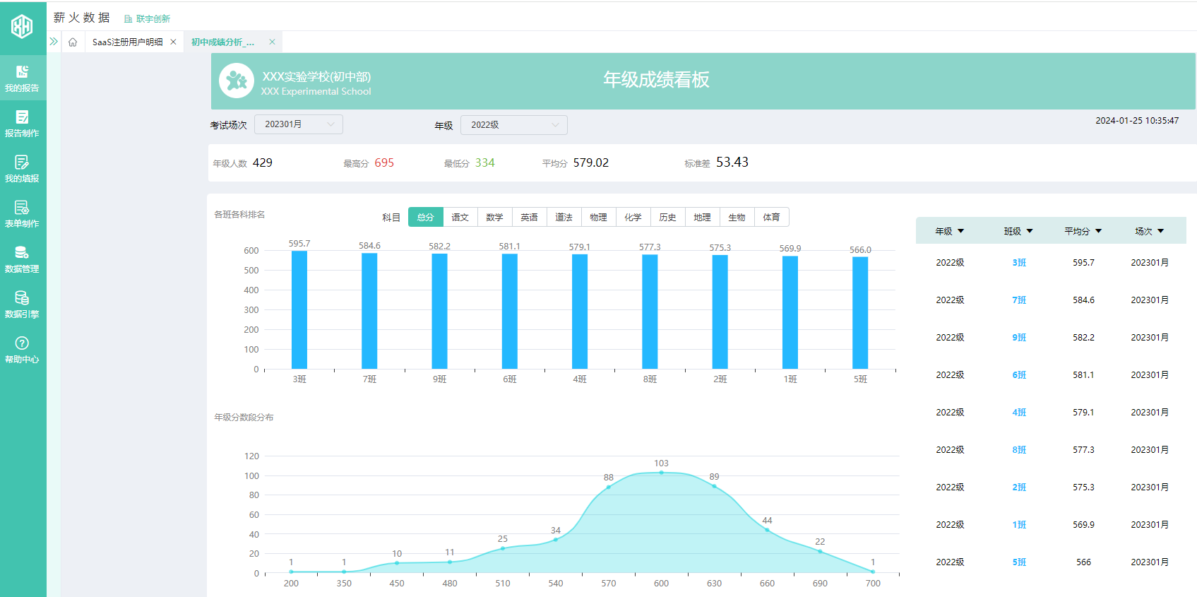Viewport: 1197px width, 597px height.
Task: Open 3班 link in table
Action: (1019, 263)
